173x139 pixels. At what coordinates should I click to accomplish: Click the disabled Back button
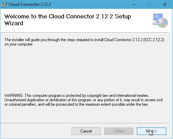(119, 131)
